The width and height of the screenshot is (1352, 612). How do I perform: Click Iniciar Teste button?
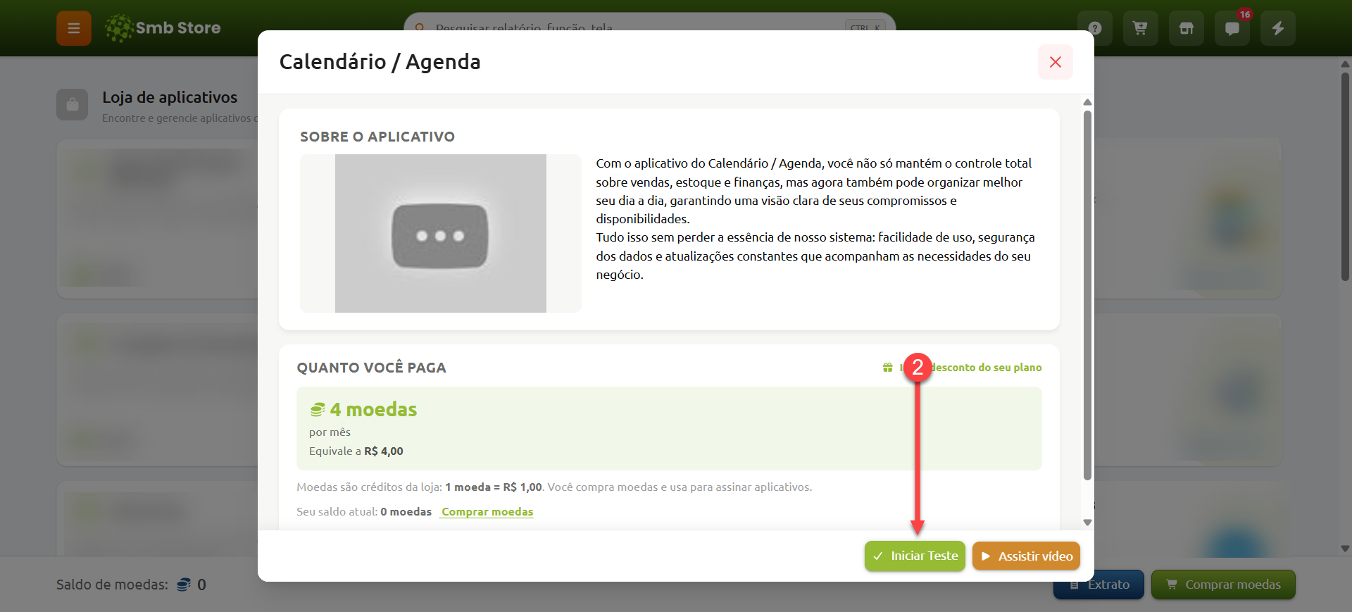click(915, 556)
